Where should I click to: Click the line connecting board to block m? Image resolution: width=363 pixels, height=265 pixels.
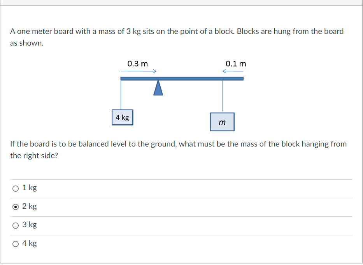(222, 95)
